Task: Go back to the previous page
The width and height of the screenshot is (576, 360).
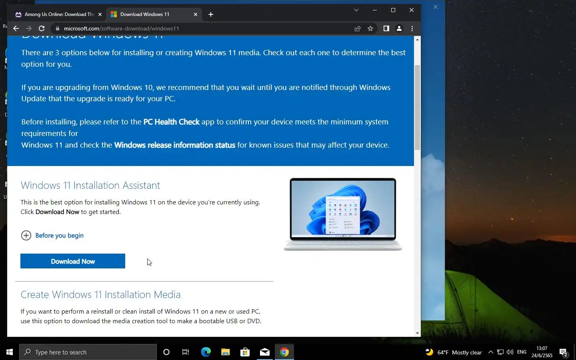Action: click(16, 28)
